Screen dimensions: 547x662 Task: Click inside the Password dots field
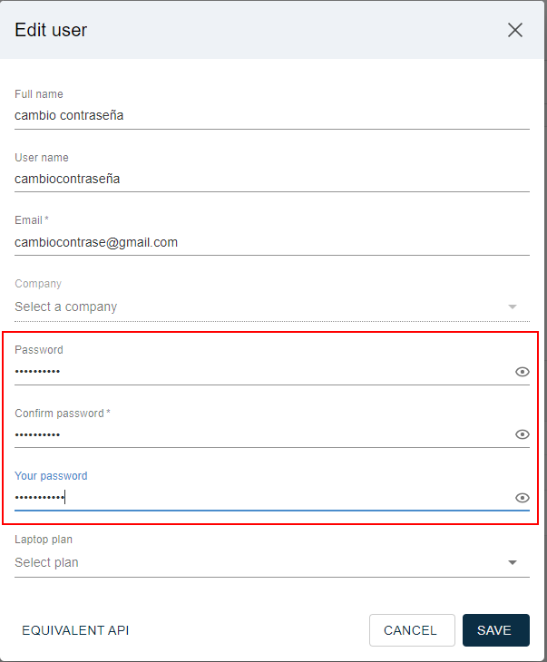[262, 372]
